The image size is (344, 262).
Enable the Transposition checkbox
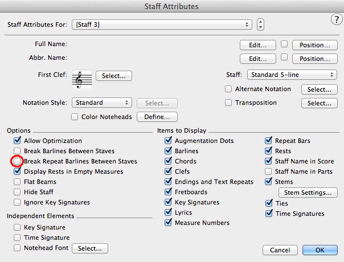[228, 103]
